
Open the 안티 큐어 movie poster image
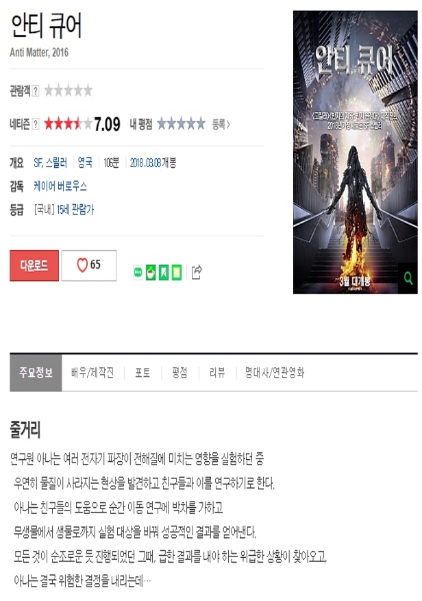356,152
